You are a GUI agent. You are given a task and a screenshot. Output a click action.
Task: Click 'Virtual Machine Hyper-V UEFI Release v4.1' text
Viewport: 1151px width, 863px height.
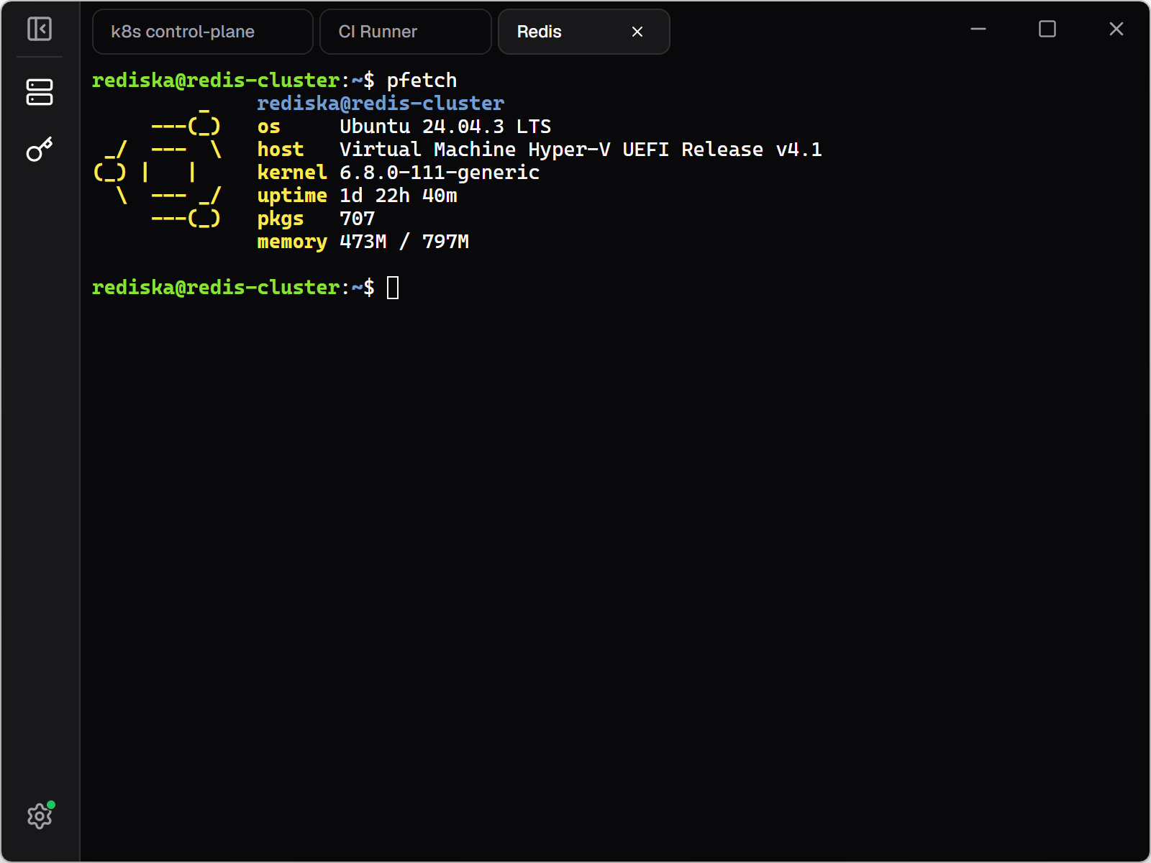point(581,150)
